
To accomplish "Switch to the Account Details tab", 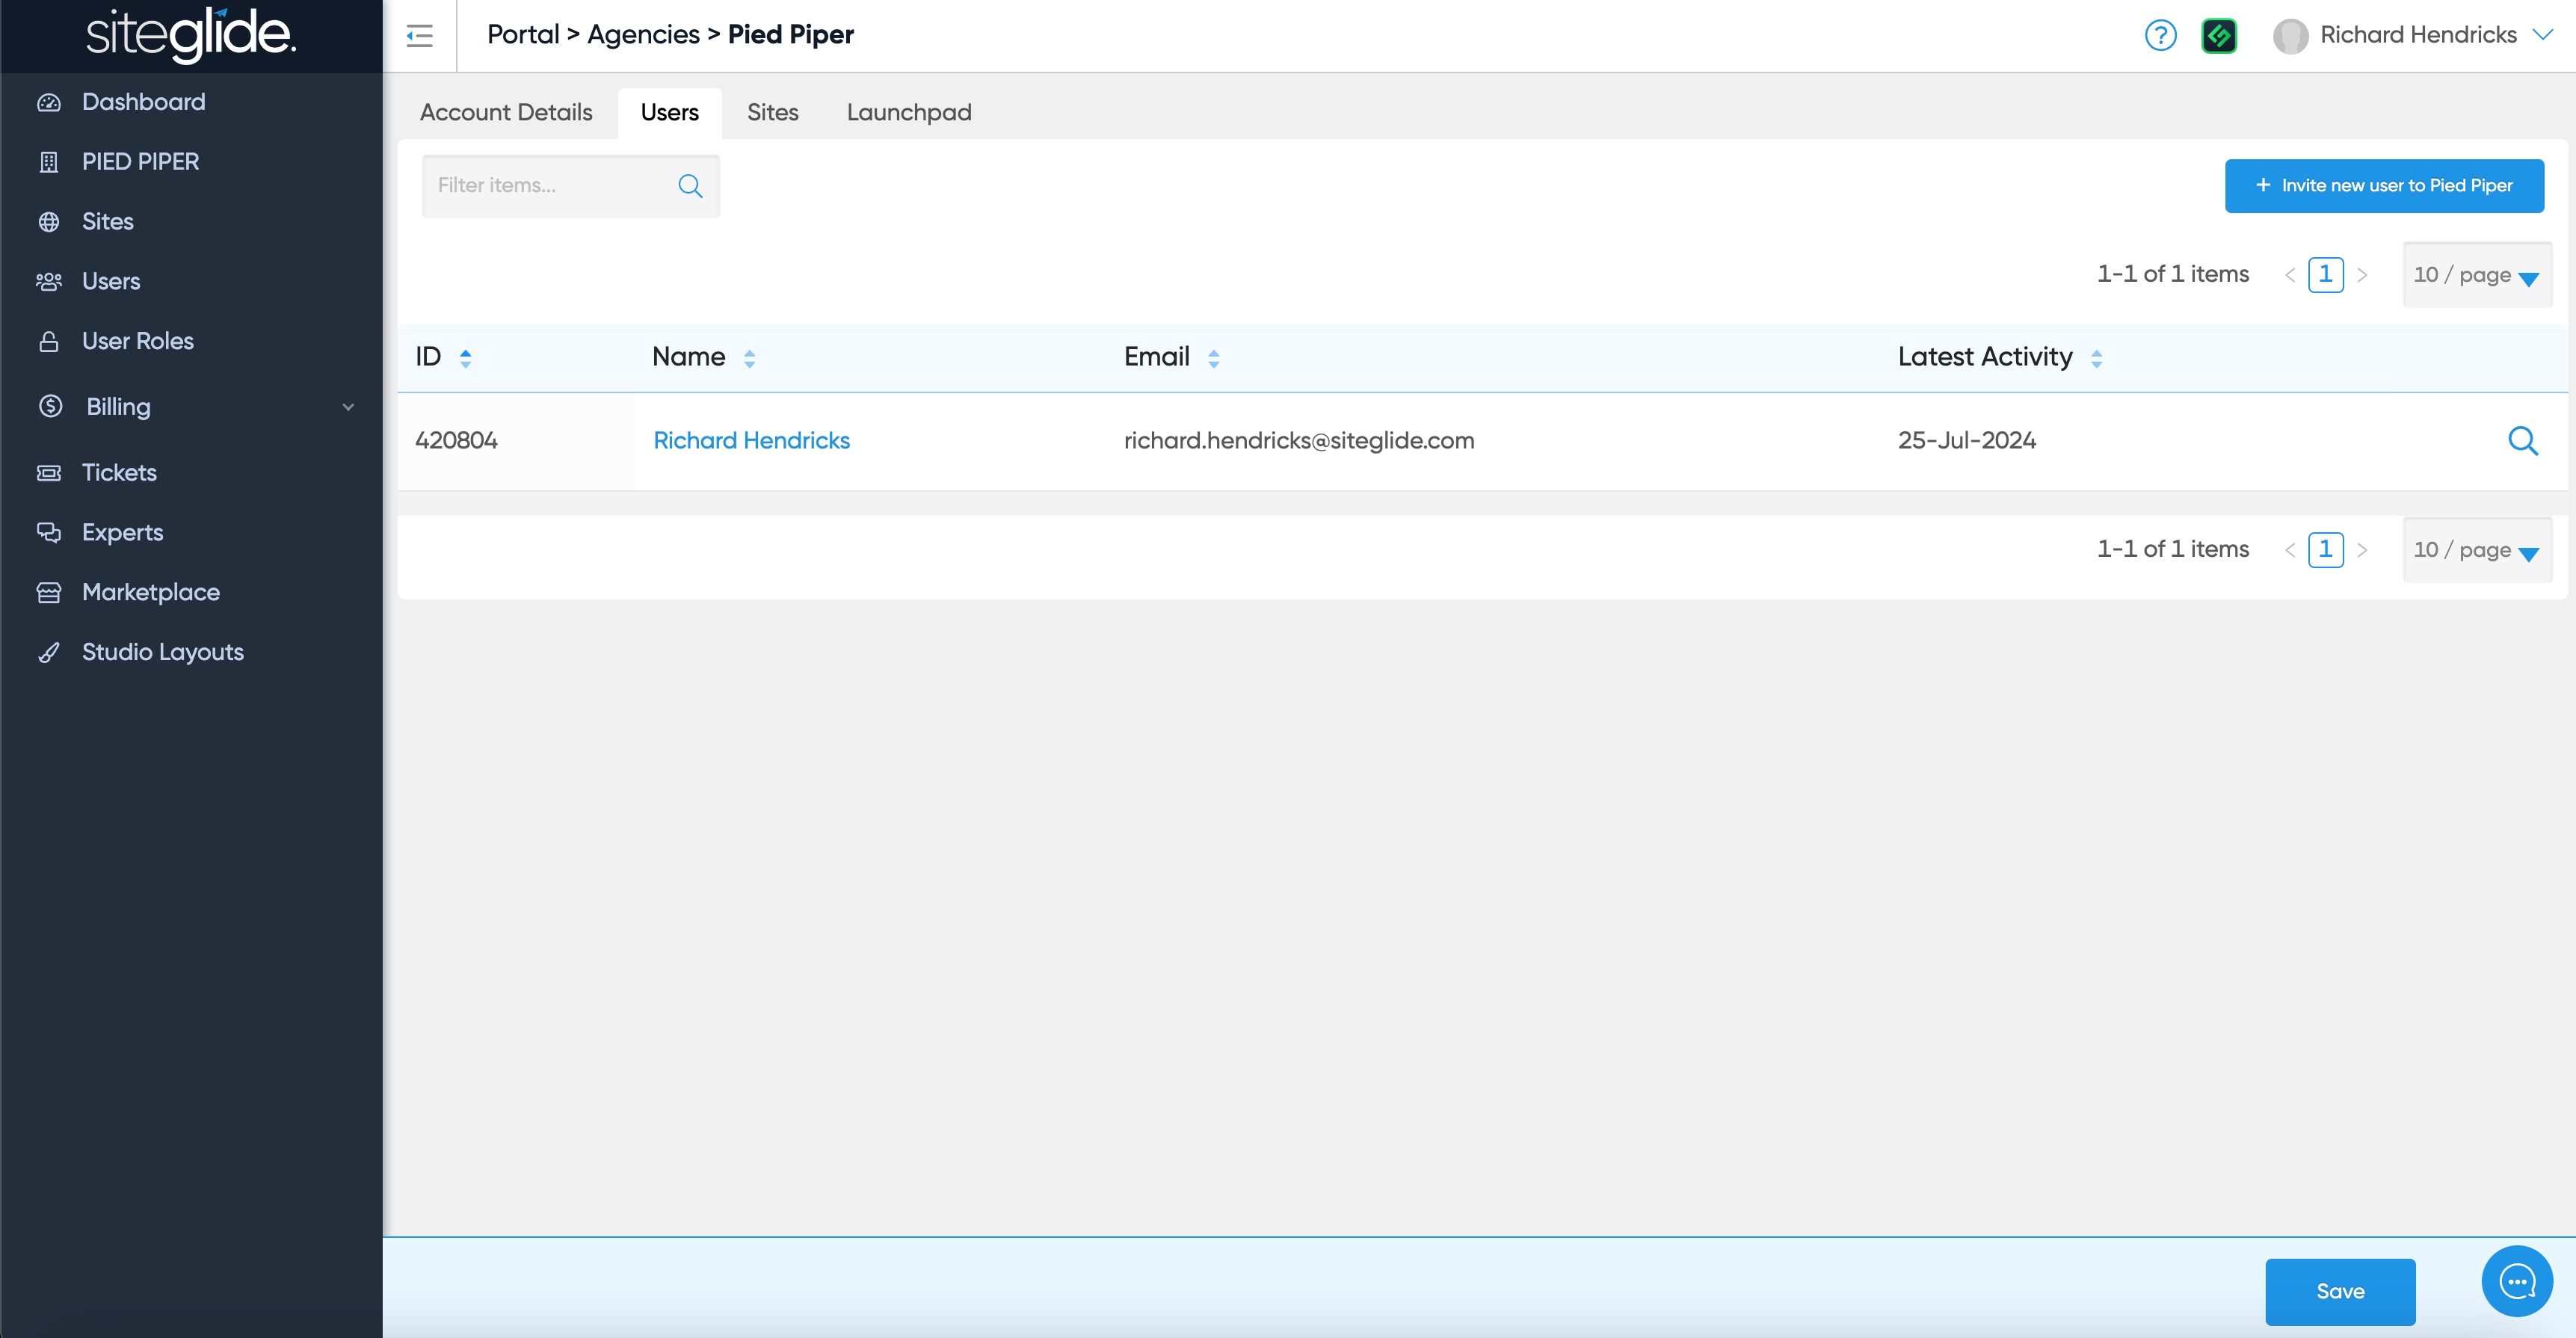I will [506, 113].
